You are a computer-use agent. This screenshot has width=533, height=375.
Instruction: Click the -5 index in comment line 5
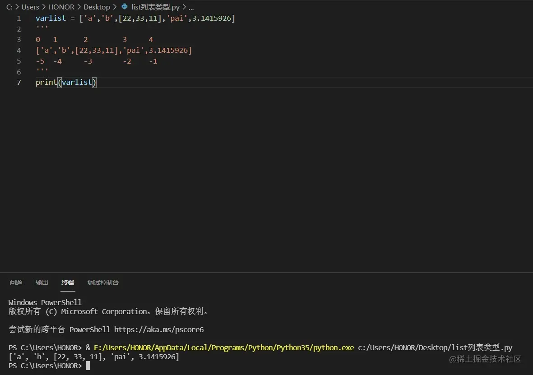(40, 61)
